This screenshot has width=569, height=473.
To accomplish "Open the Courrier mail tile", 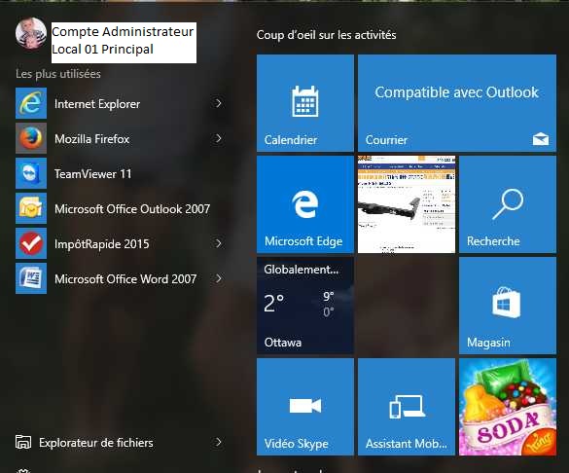I will coord(457,103).
